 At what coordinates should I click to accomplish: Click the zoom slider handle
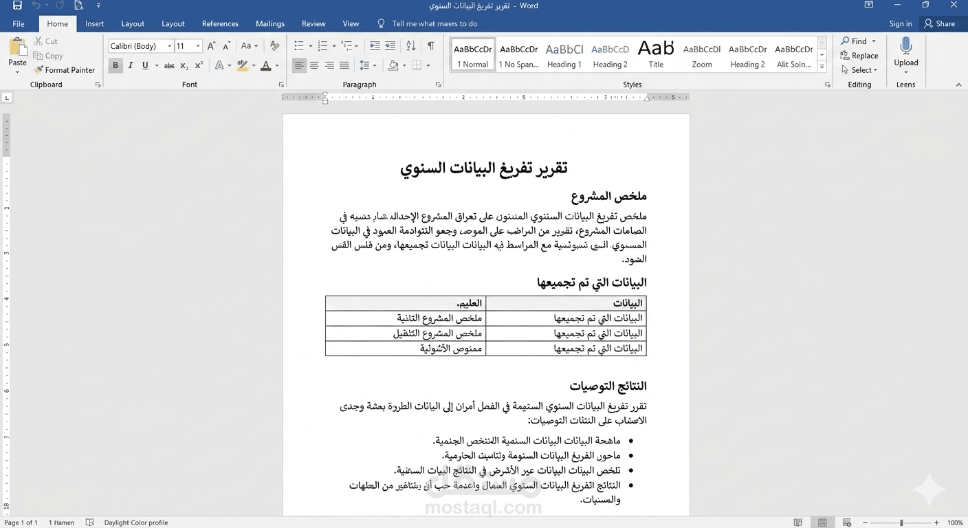(901, 522)
